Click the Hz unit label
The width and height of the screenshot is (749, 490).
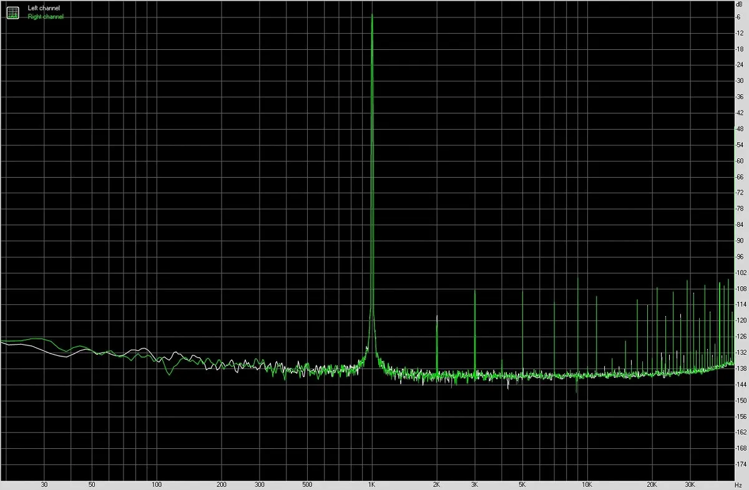point(739,484)
